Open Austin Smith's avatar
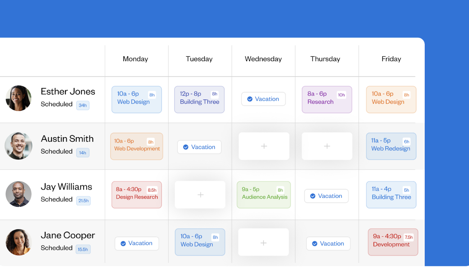The width and height of the screenshot is (469, 268). pyautogui.click(x=19, y=146)
